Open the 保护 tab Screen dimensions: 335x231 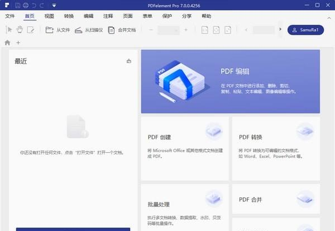point(167,16)
